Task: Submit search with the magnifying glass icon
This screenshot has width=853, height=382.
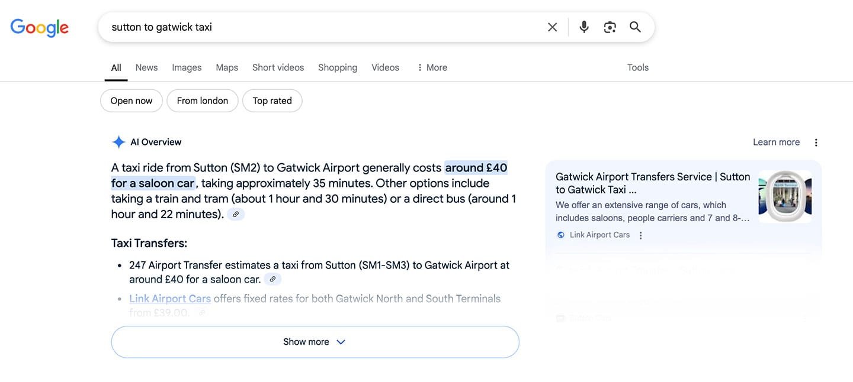Action: click(x=635, y=27)
